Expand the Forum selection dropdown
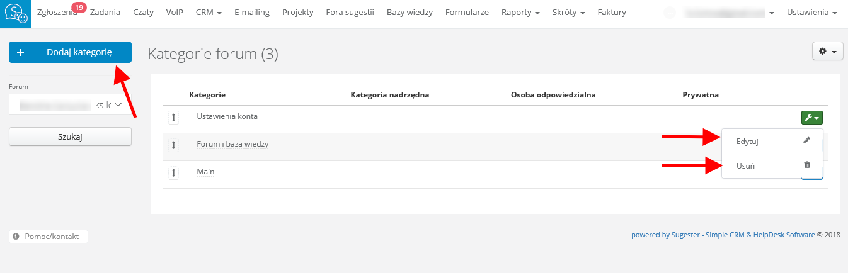Screen dimensions: 848x273 pyautogui.click(x=70, y=105)
